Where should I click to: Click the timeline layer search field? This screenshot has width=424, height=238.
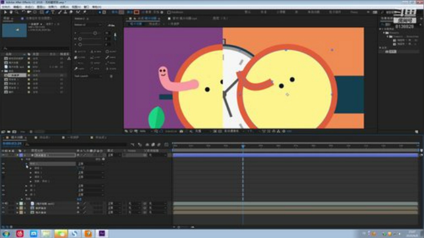(76, 145)
